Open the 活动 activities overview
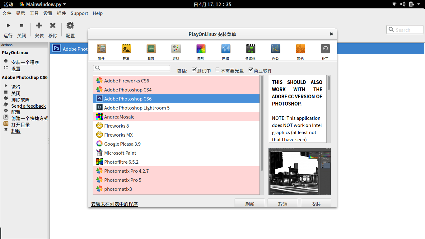The width and height of the screenshot is (425, 239). pos(8,4)
